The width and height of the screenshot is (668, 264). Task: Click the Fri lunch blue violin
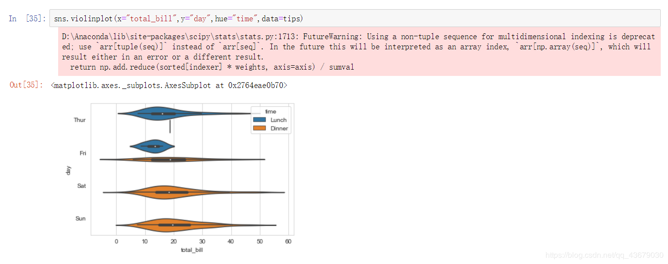pyautogui.click(x=152, y=146)
